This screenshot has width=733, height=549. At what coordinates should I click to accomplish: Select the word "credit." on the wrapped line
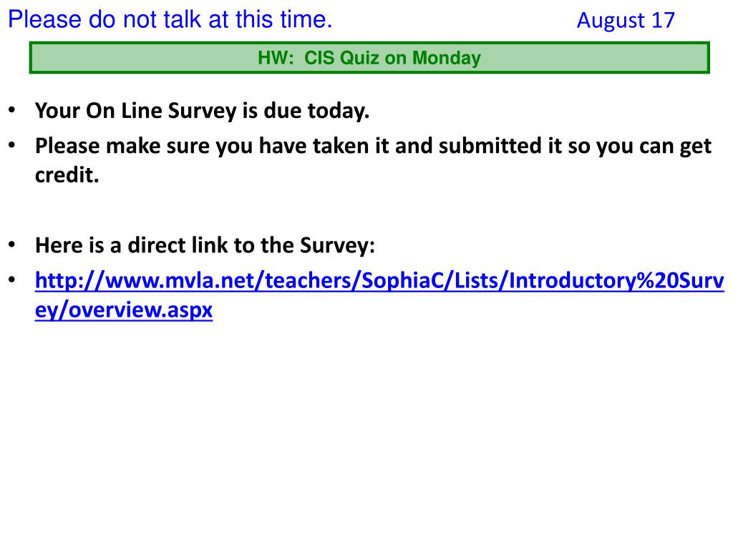pyautogui.click(x=67, y=175)
